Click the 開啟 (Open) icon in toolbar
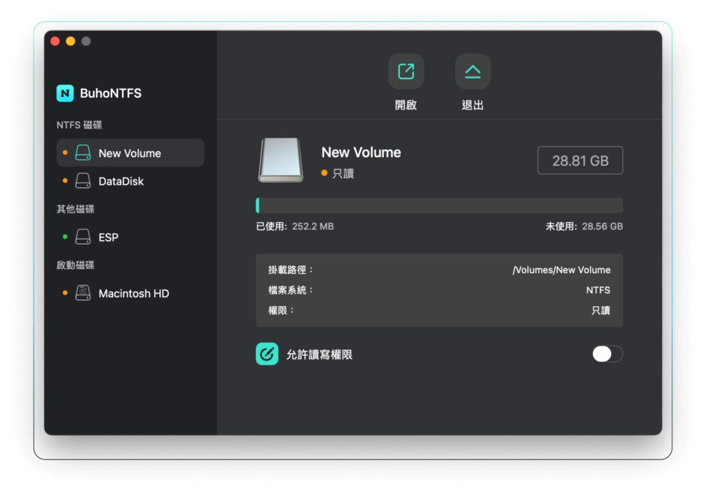Image resolution: width=706 pixels, height=493 pixels. tap(406, 72)
